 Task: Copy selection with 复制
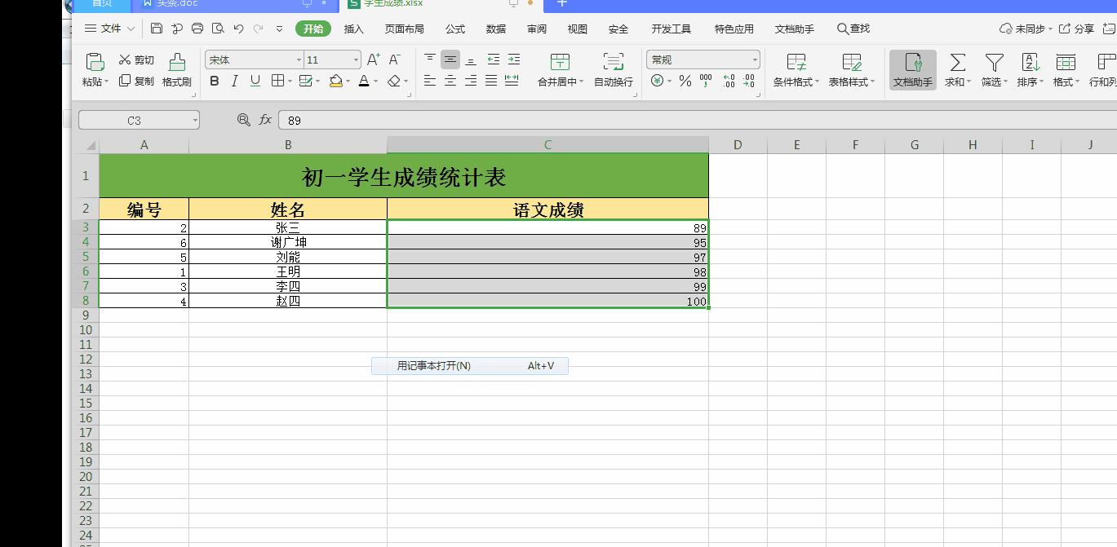click(136, 81)
